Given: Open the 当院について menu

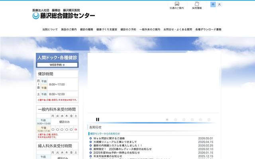Looking at the screenshot, I should (50, 29).
